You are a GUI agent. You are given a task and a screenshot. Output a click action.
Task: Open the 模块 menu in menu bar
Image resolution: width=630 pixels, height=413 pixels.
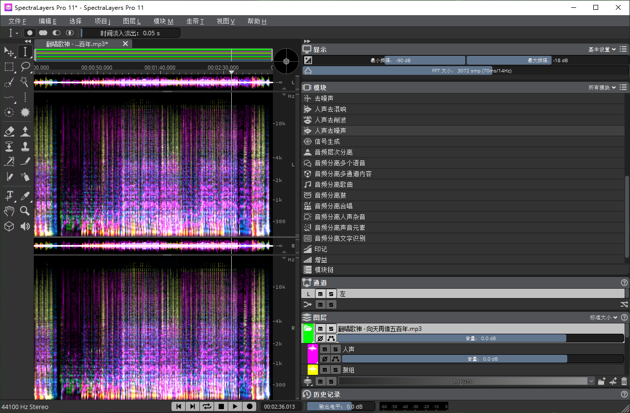point(163,21)
